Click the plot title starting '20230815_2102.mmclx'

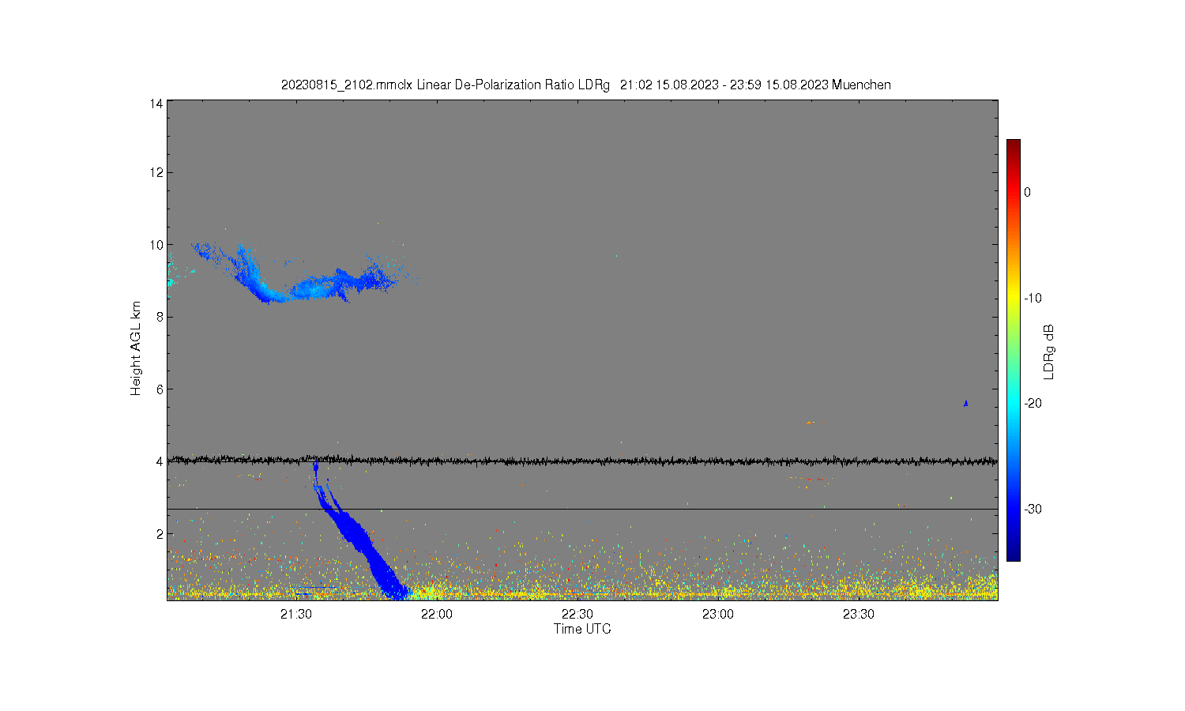[585, 85]
